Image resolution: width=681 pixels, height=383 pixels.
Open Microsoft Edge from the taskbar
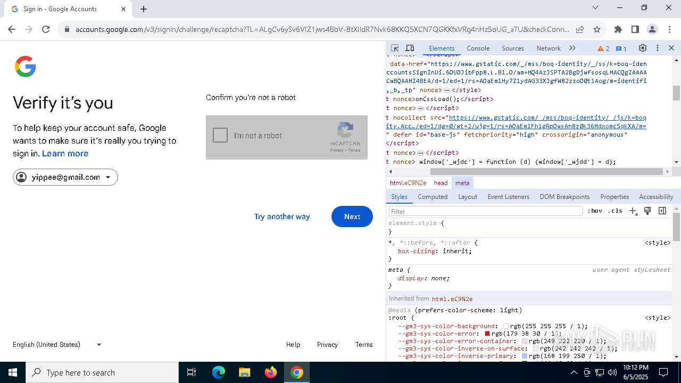point(219,372)
